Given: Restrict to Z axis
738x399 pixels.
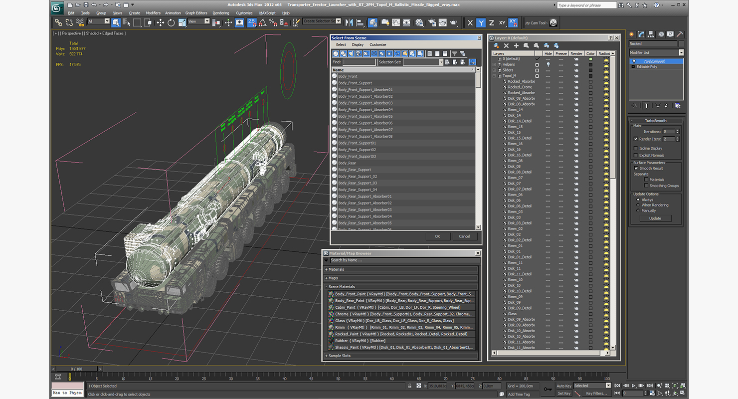Looking at the screenshot, I should click(492, 22).
